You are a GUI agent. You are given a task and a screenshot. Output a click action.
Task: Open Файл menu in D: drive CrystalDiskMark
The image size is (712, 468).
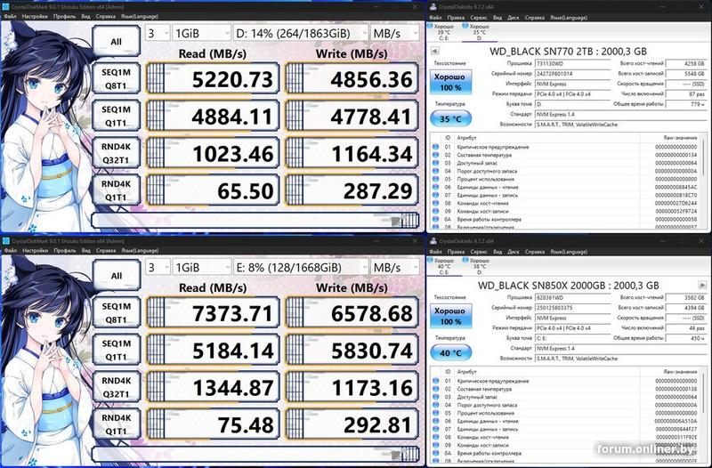pyautogui.click(x=10, y=16)
